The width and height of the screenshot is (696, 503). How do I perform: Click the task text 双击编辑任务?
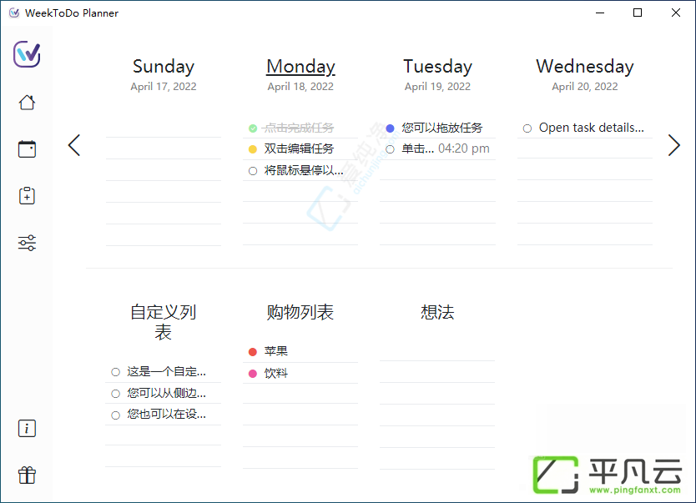click(x=299, y=148)
